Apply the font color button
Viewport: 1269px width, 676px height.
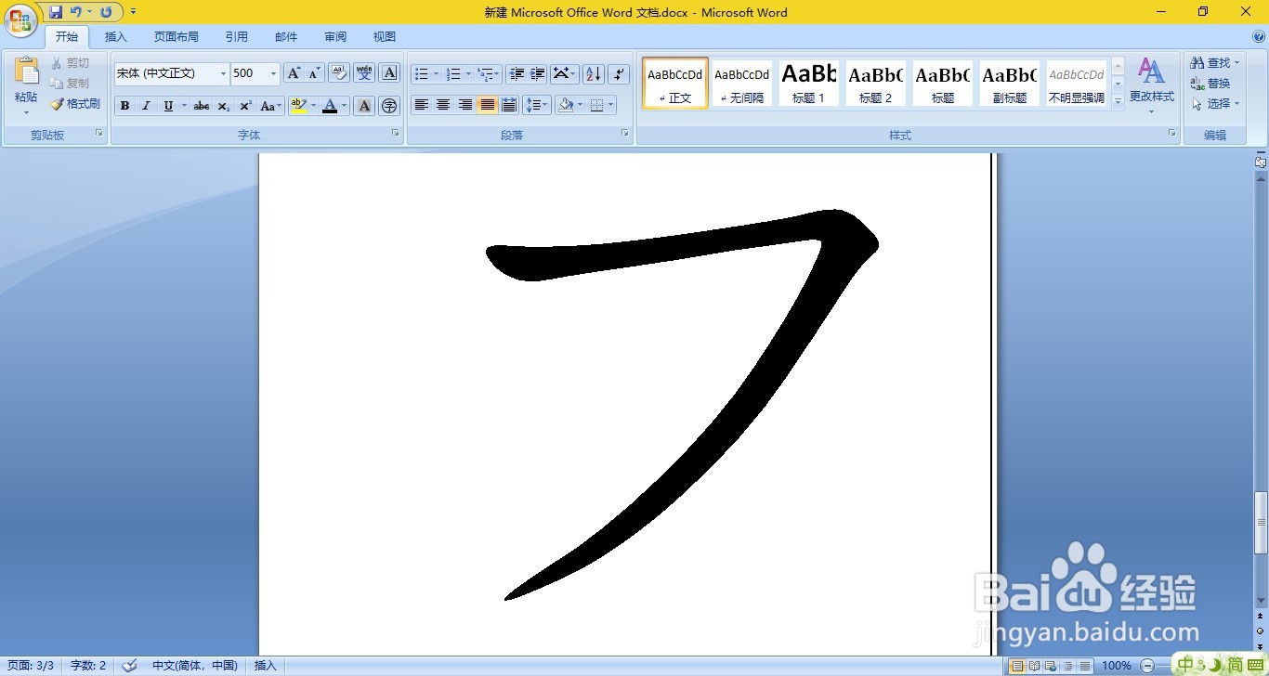coord(330,106)
